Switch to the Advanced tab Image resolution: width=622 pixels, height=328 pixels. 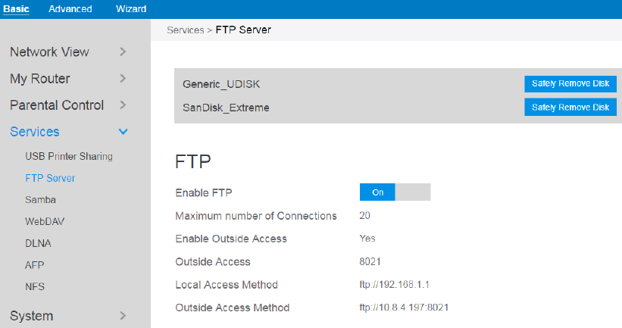tap(70, 9)
